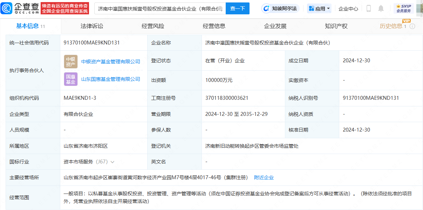Open the mobile phone app icon

pyautogui.click(x=368, y=8)
